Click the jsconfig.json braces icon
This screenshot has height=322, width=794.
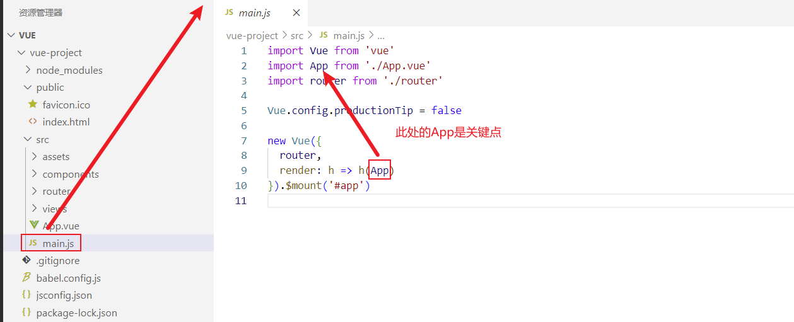point(26,295)
